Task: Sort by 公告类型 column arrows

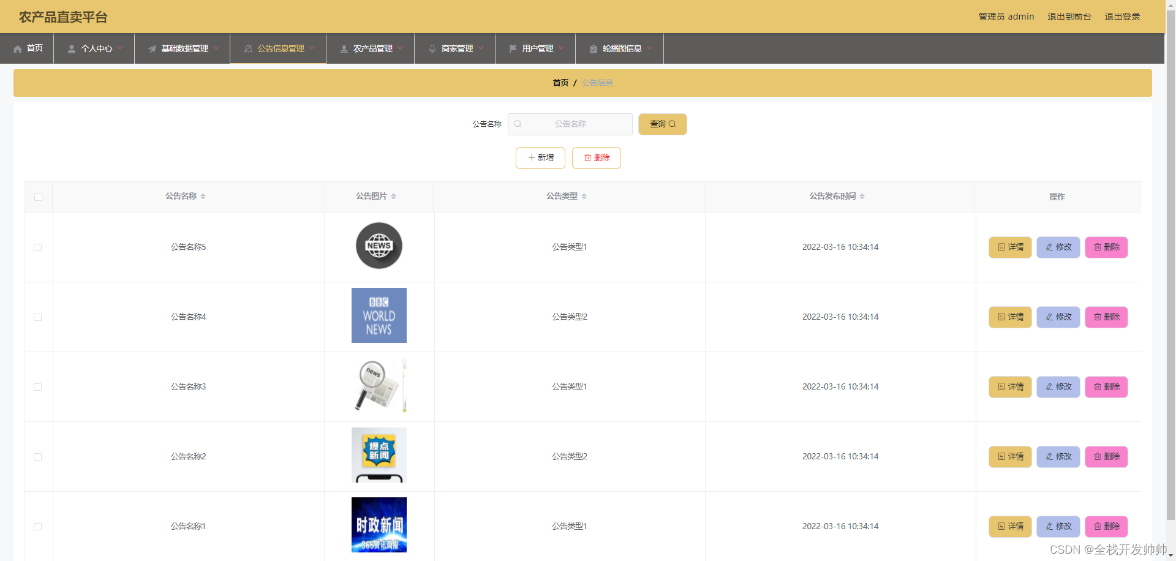Action: [x=584, y=197]
